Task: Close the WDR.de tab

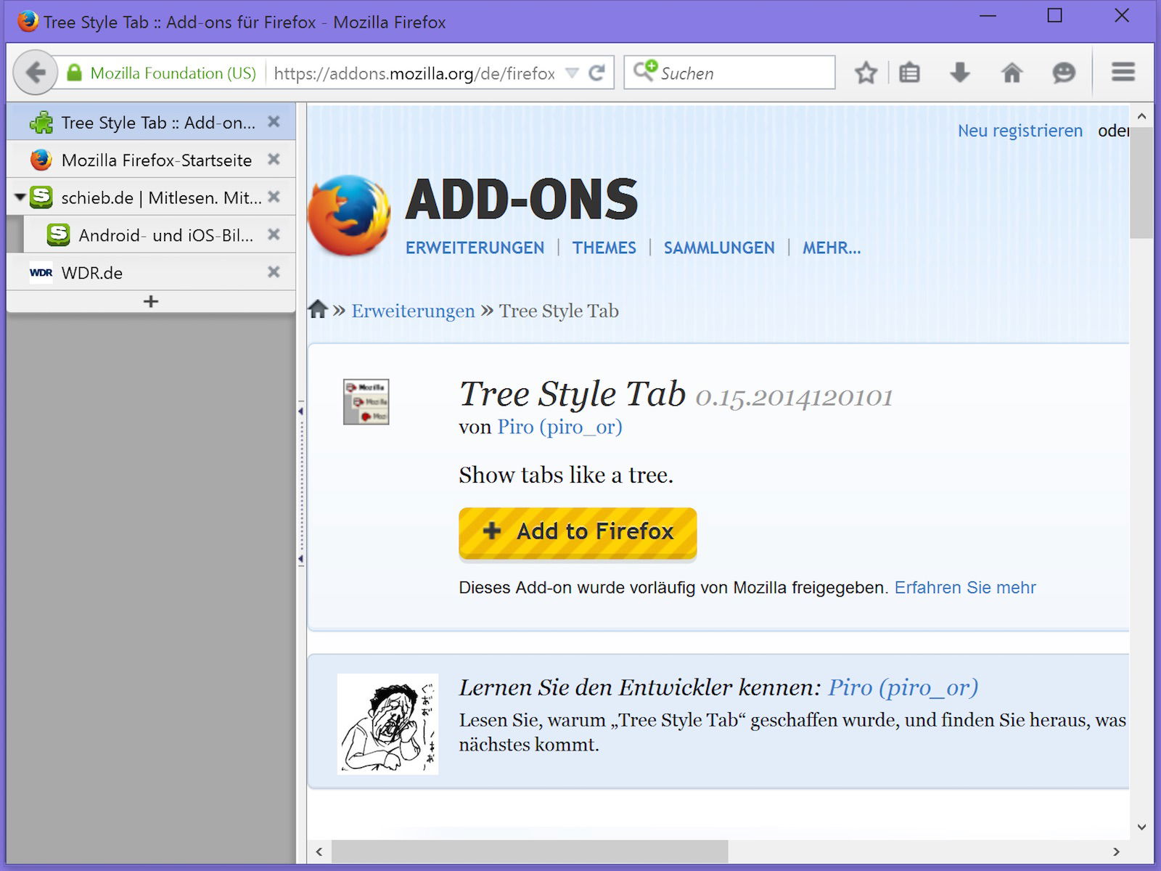Action: click(274, 272)
